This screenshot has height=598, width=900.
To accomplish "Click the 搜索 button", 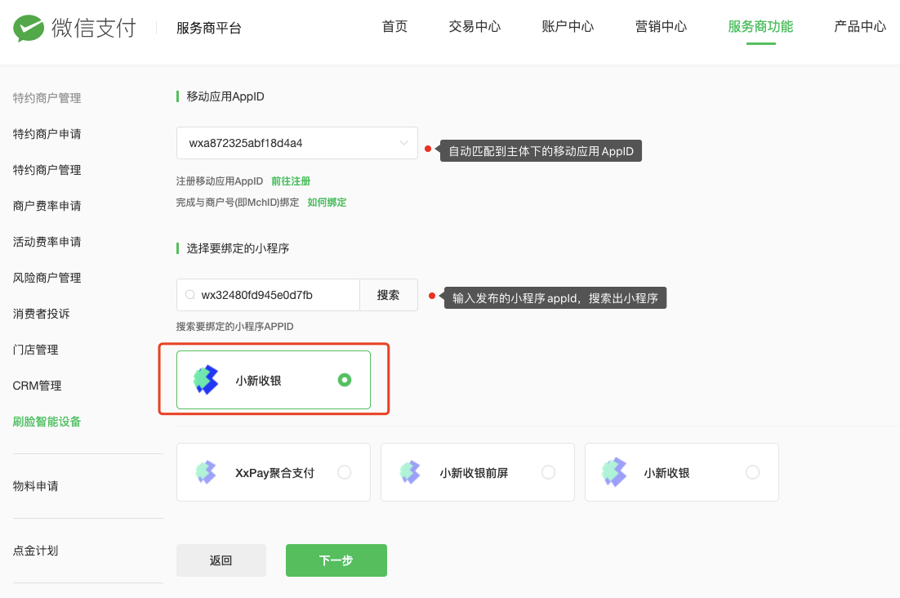I will tap(389, 295).
